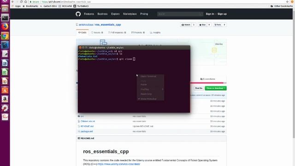View the 1 contributor link
Image resolution: width=295 pixels, height=166 pixels.
click(x=208, y=79)
